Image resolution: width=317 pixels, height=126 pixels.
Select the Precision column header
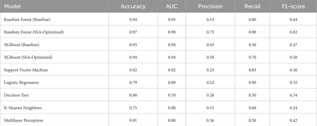(210, 6)
